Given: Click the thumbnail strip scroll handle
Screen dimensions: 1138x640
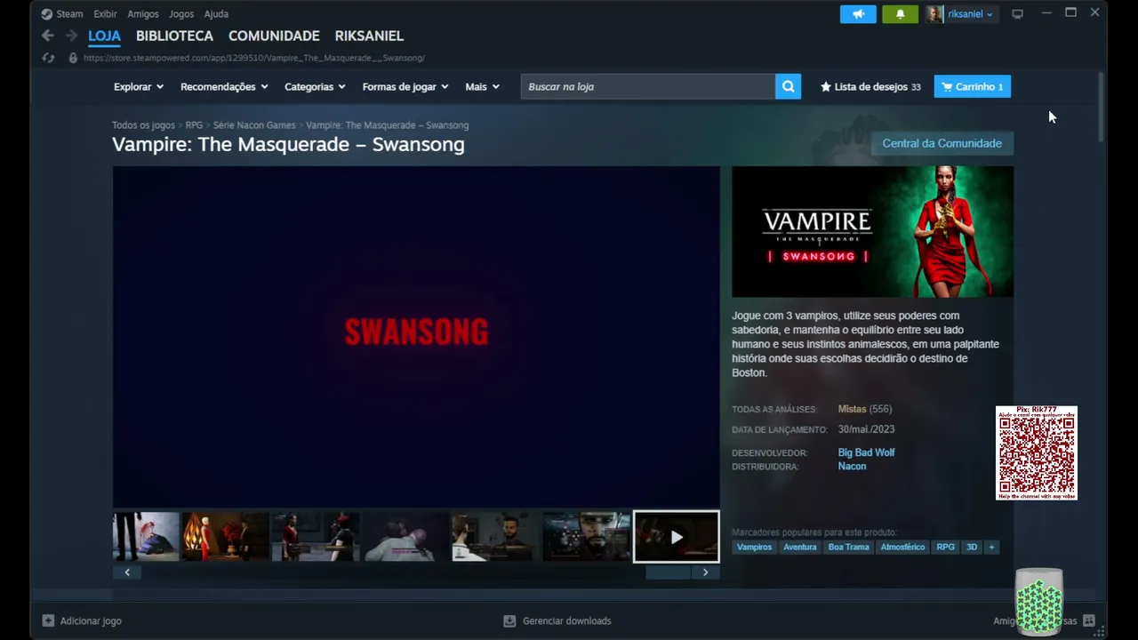Looking at the screenshot, I should click(668, 572).
